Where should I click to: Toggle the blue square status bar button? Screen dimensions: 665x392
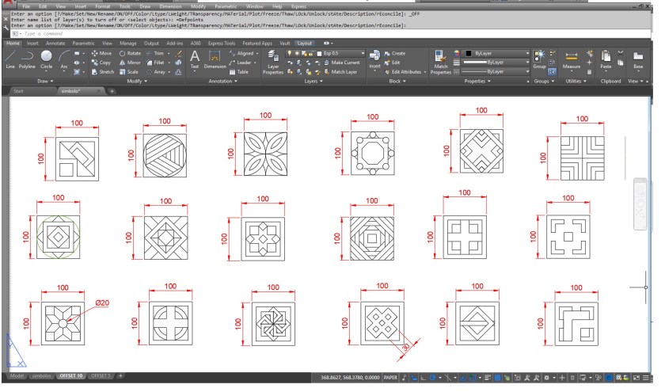pos(497,377)
